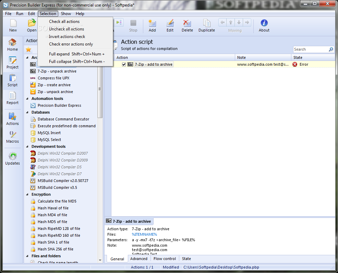This screenshot has height=273, width=338.
Task: Click the Compress file UPX icon
Action: pyautogui.click(x=33, y=78)
